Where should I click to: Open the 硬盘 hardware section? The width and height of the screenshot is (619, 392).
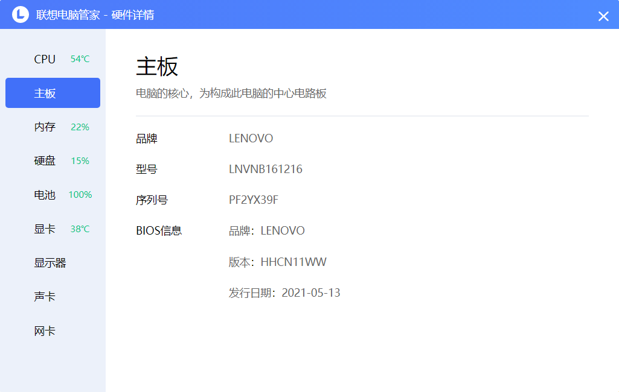(x=53, y=161)
